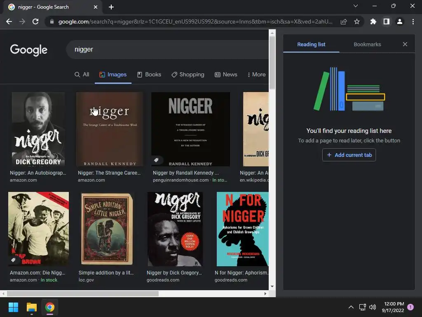Screen dimensions: 422x317
Task: Switch to the Bookmarks side panel tab
Action: point(367,45)
